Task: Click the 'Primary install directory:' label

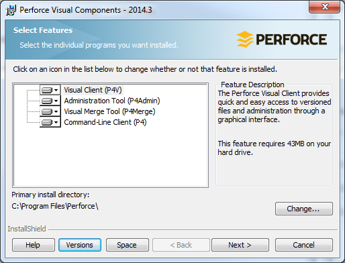Action: (50, 195)
